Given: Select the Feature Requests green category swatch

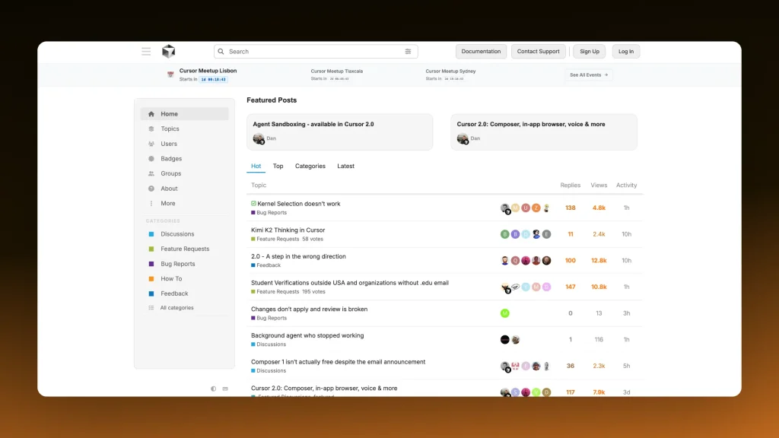Looking at the screenshot, I should (151, 249).
